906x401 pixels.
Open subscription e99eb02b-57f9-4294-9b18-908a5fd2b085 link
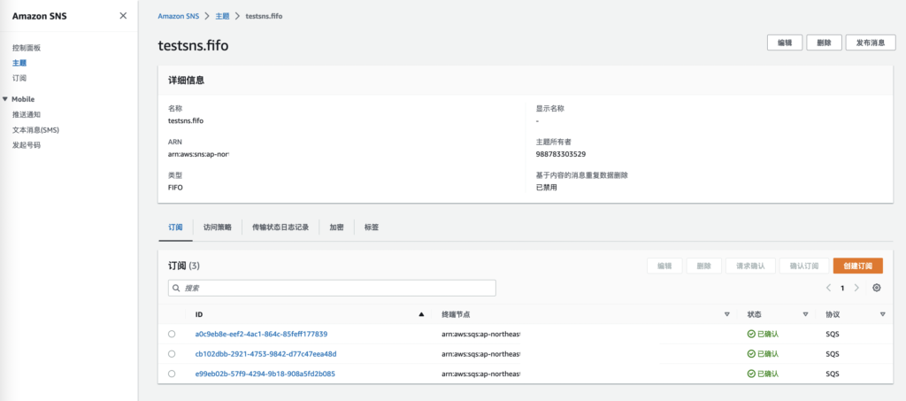[265, 374]
